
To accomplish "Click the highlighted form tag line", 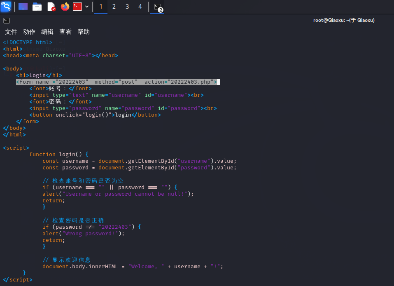I will coord(116,82).
